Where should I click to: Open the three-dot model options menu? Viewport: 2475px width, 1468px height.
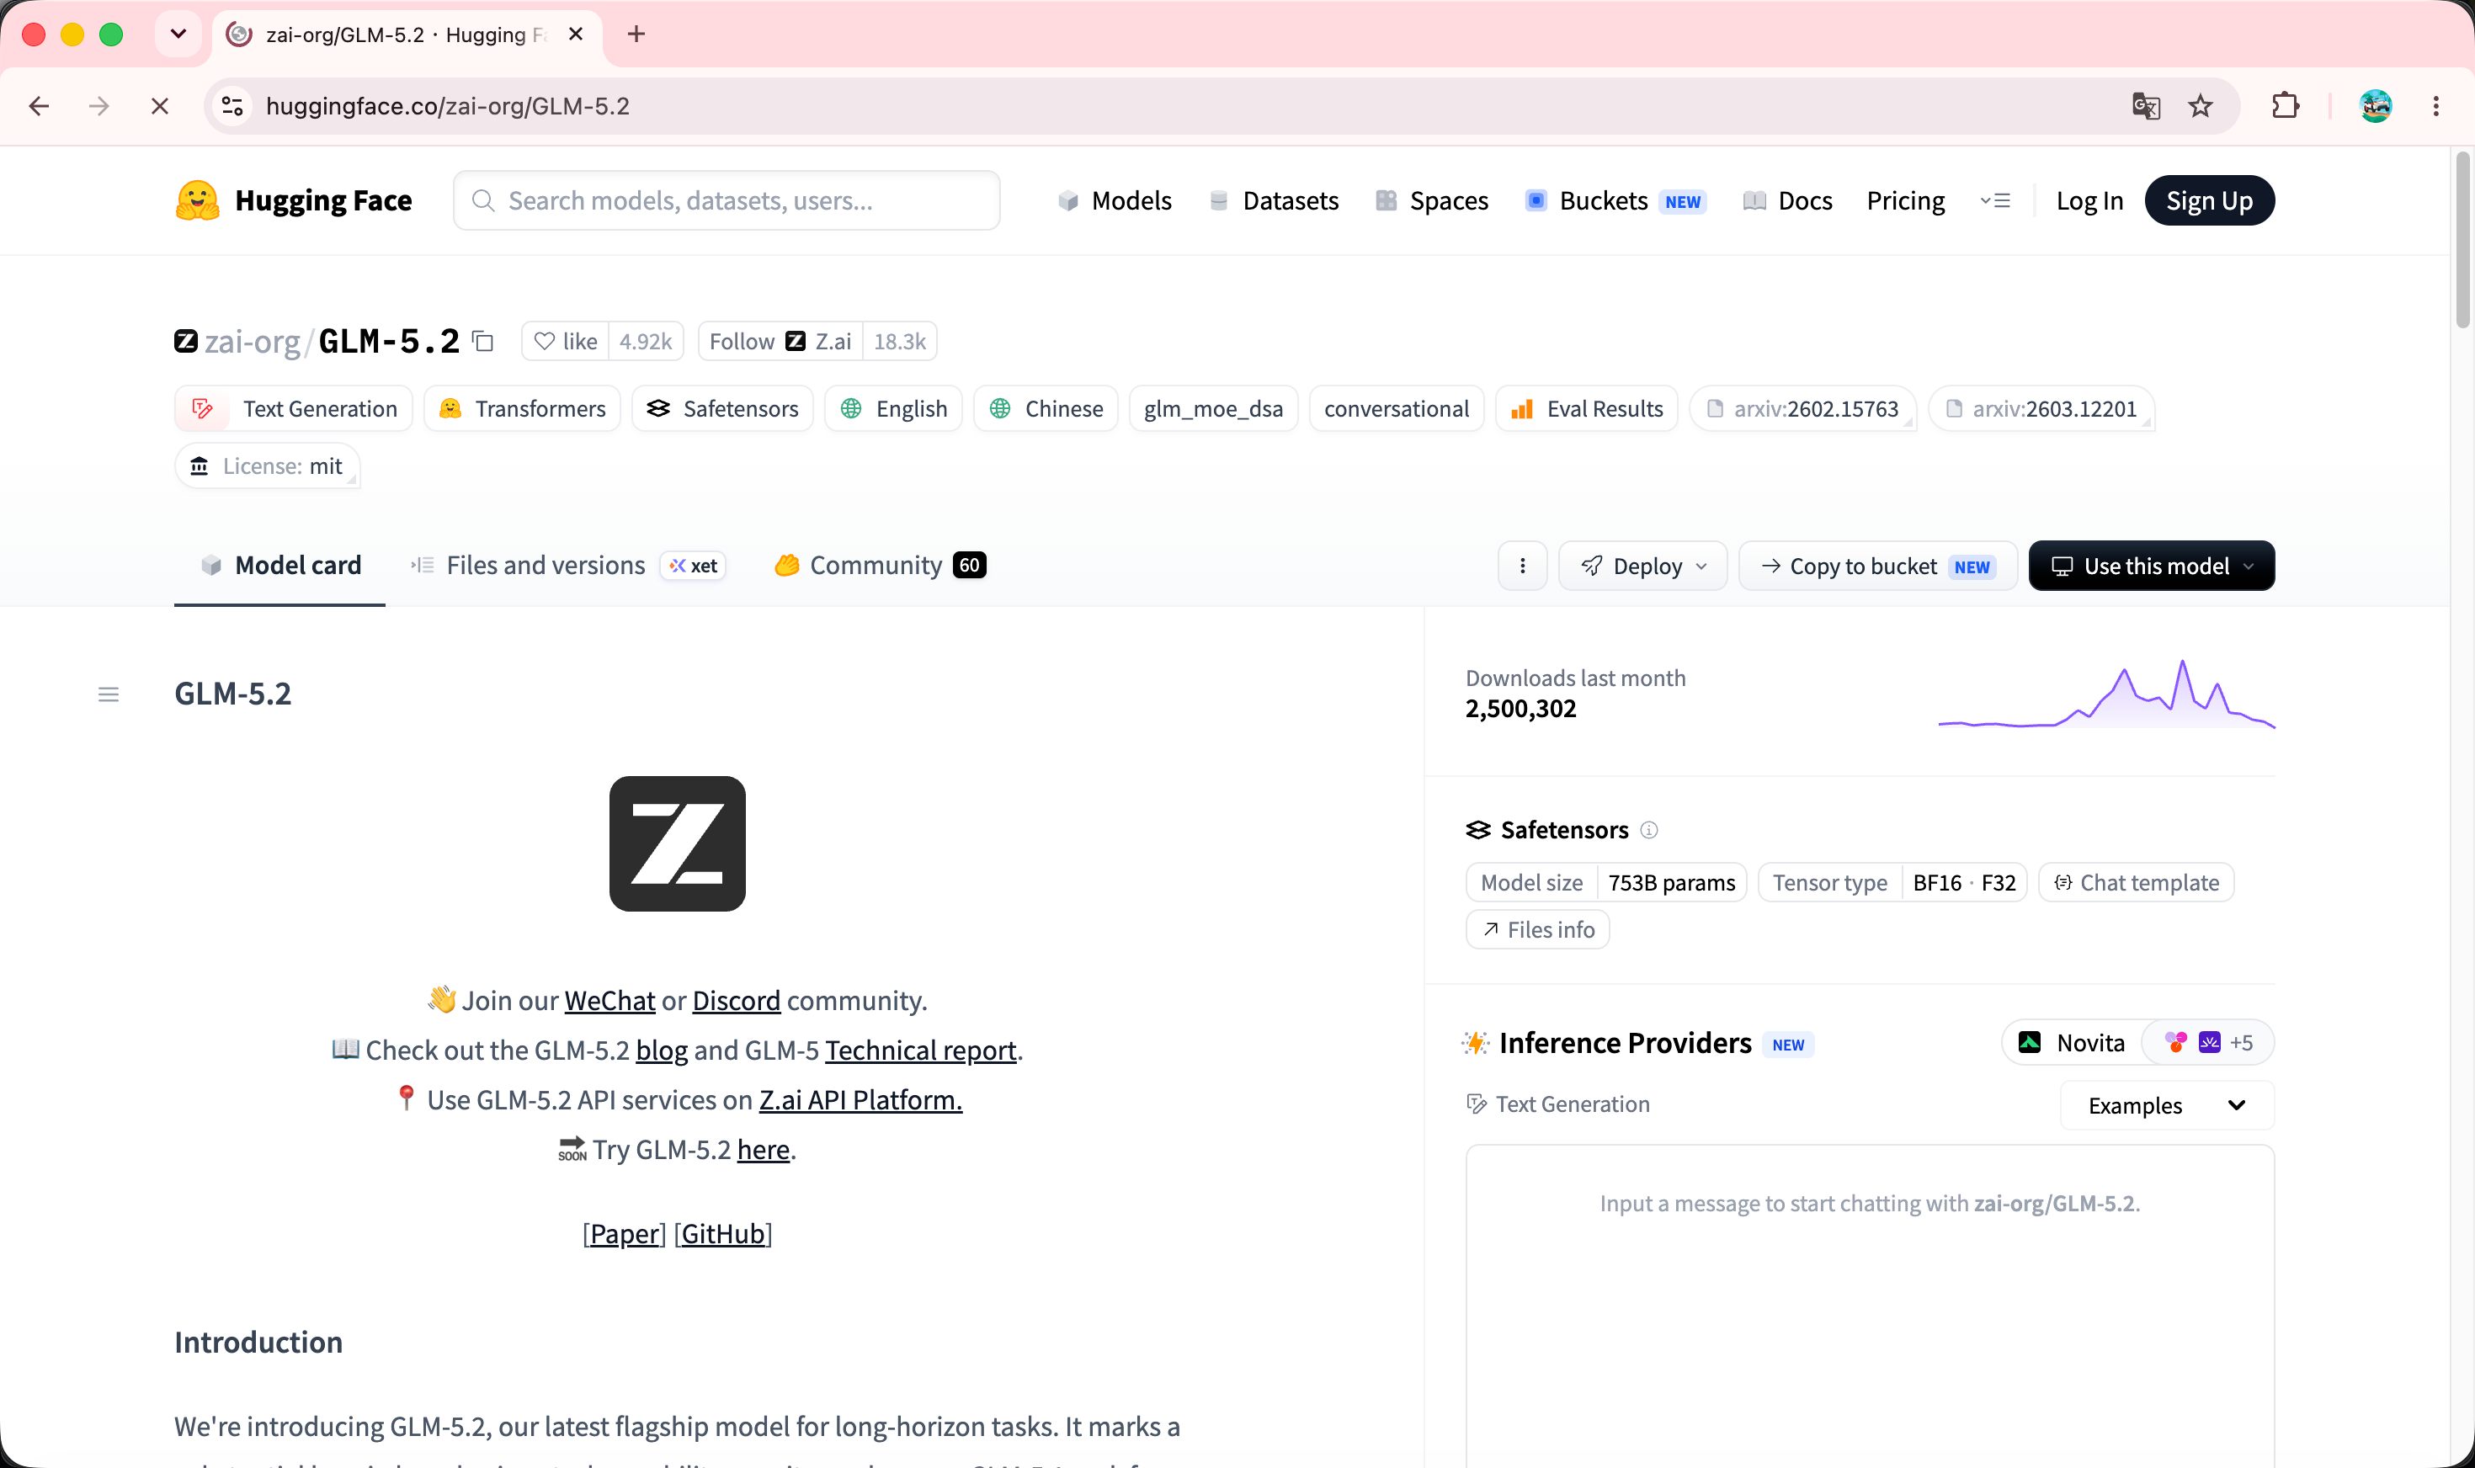1522,566
